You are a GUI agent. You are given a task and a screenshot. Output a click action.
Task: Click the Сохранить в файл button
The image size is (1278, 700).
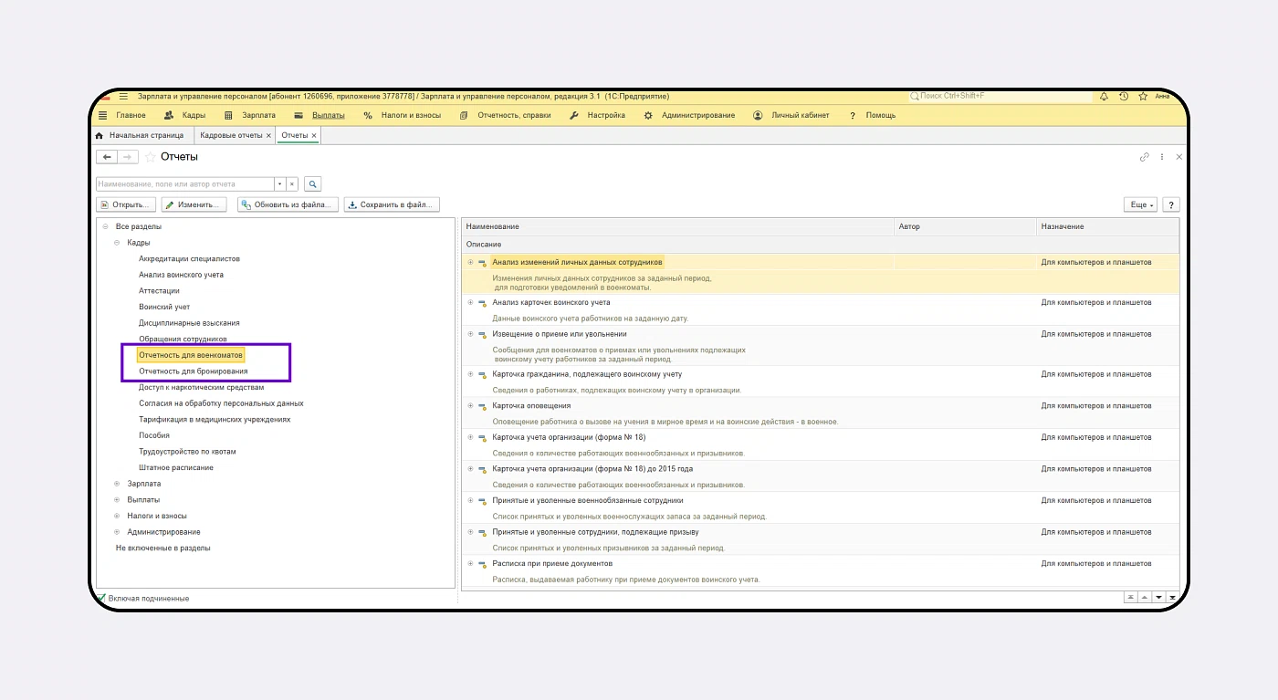click(392, 204)
